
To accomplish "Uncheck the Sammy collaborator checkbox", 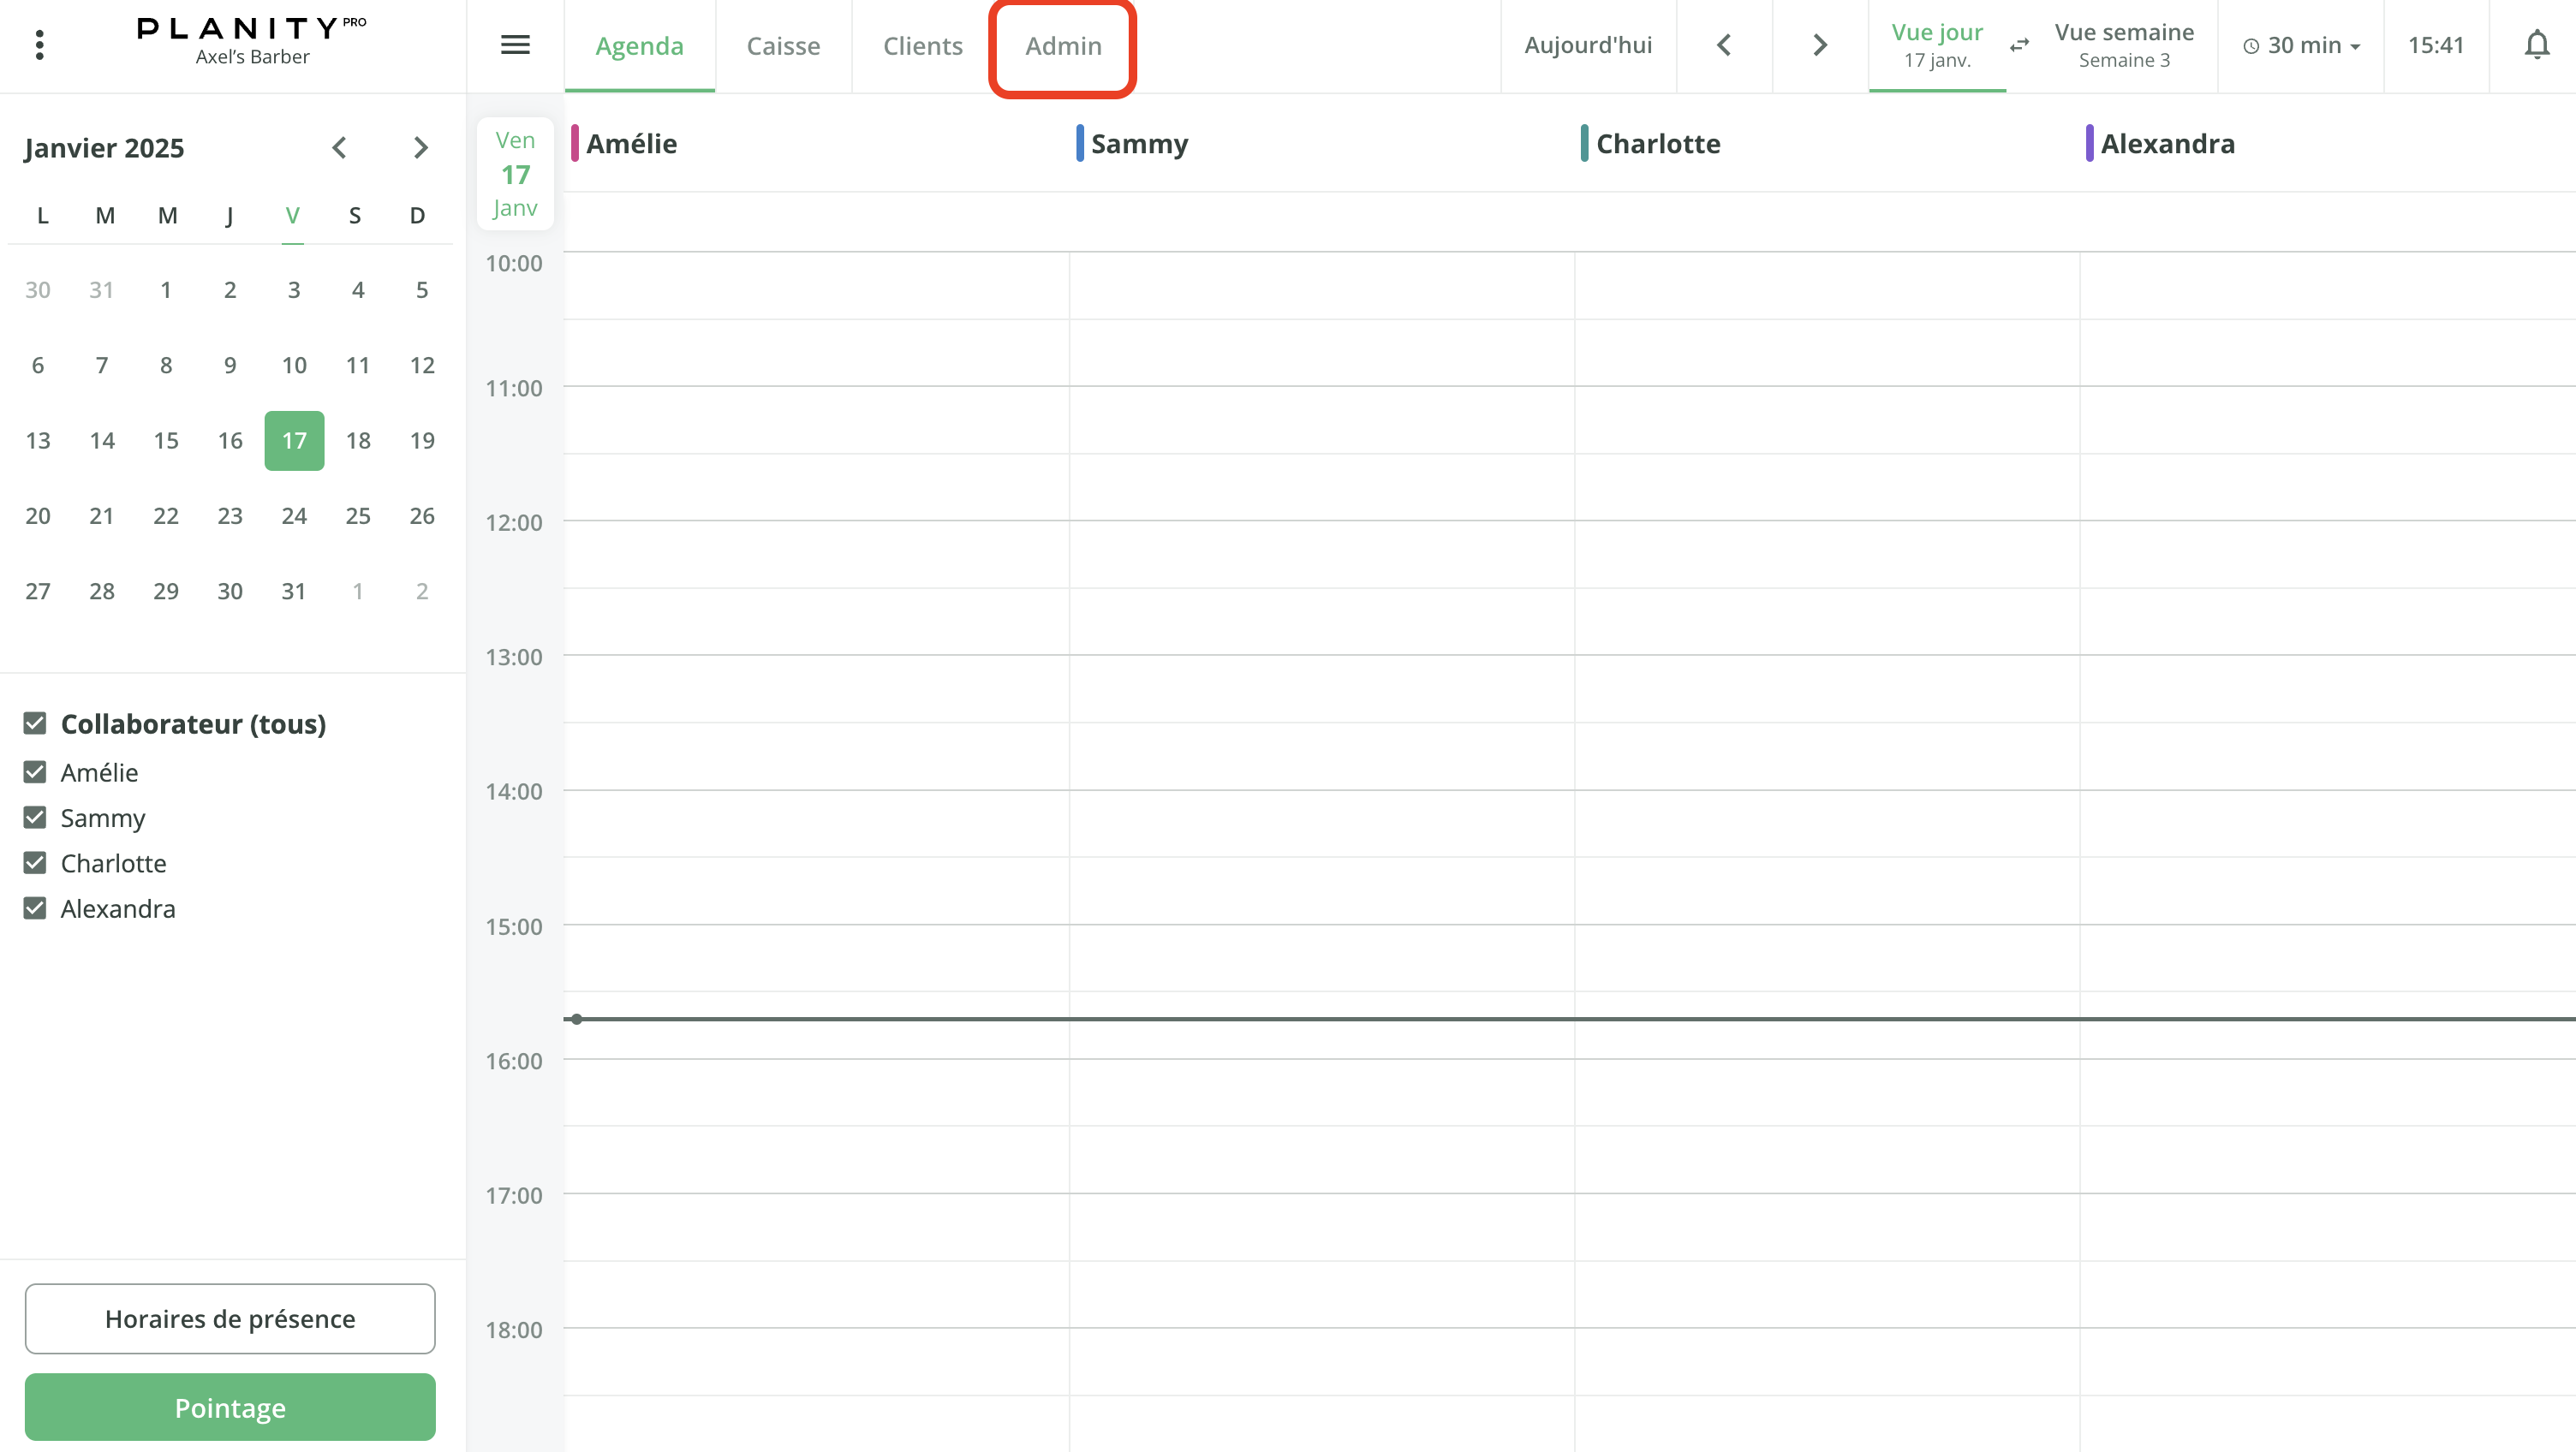I will [35, 817].
